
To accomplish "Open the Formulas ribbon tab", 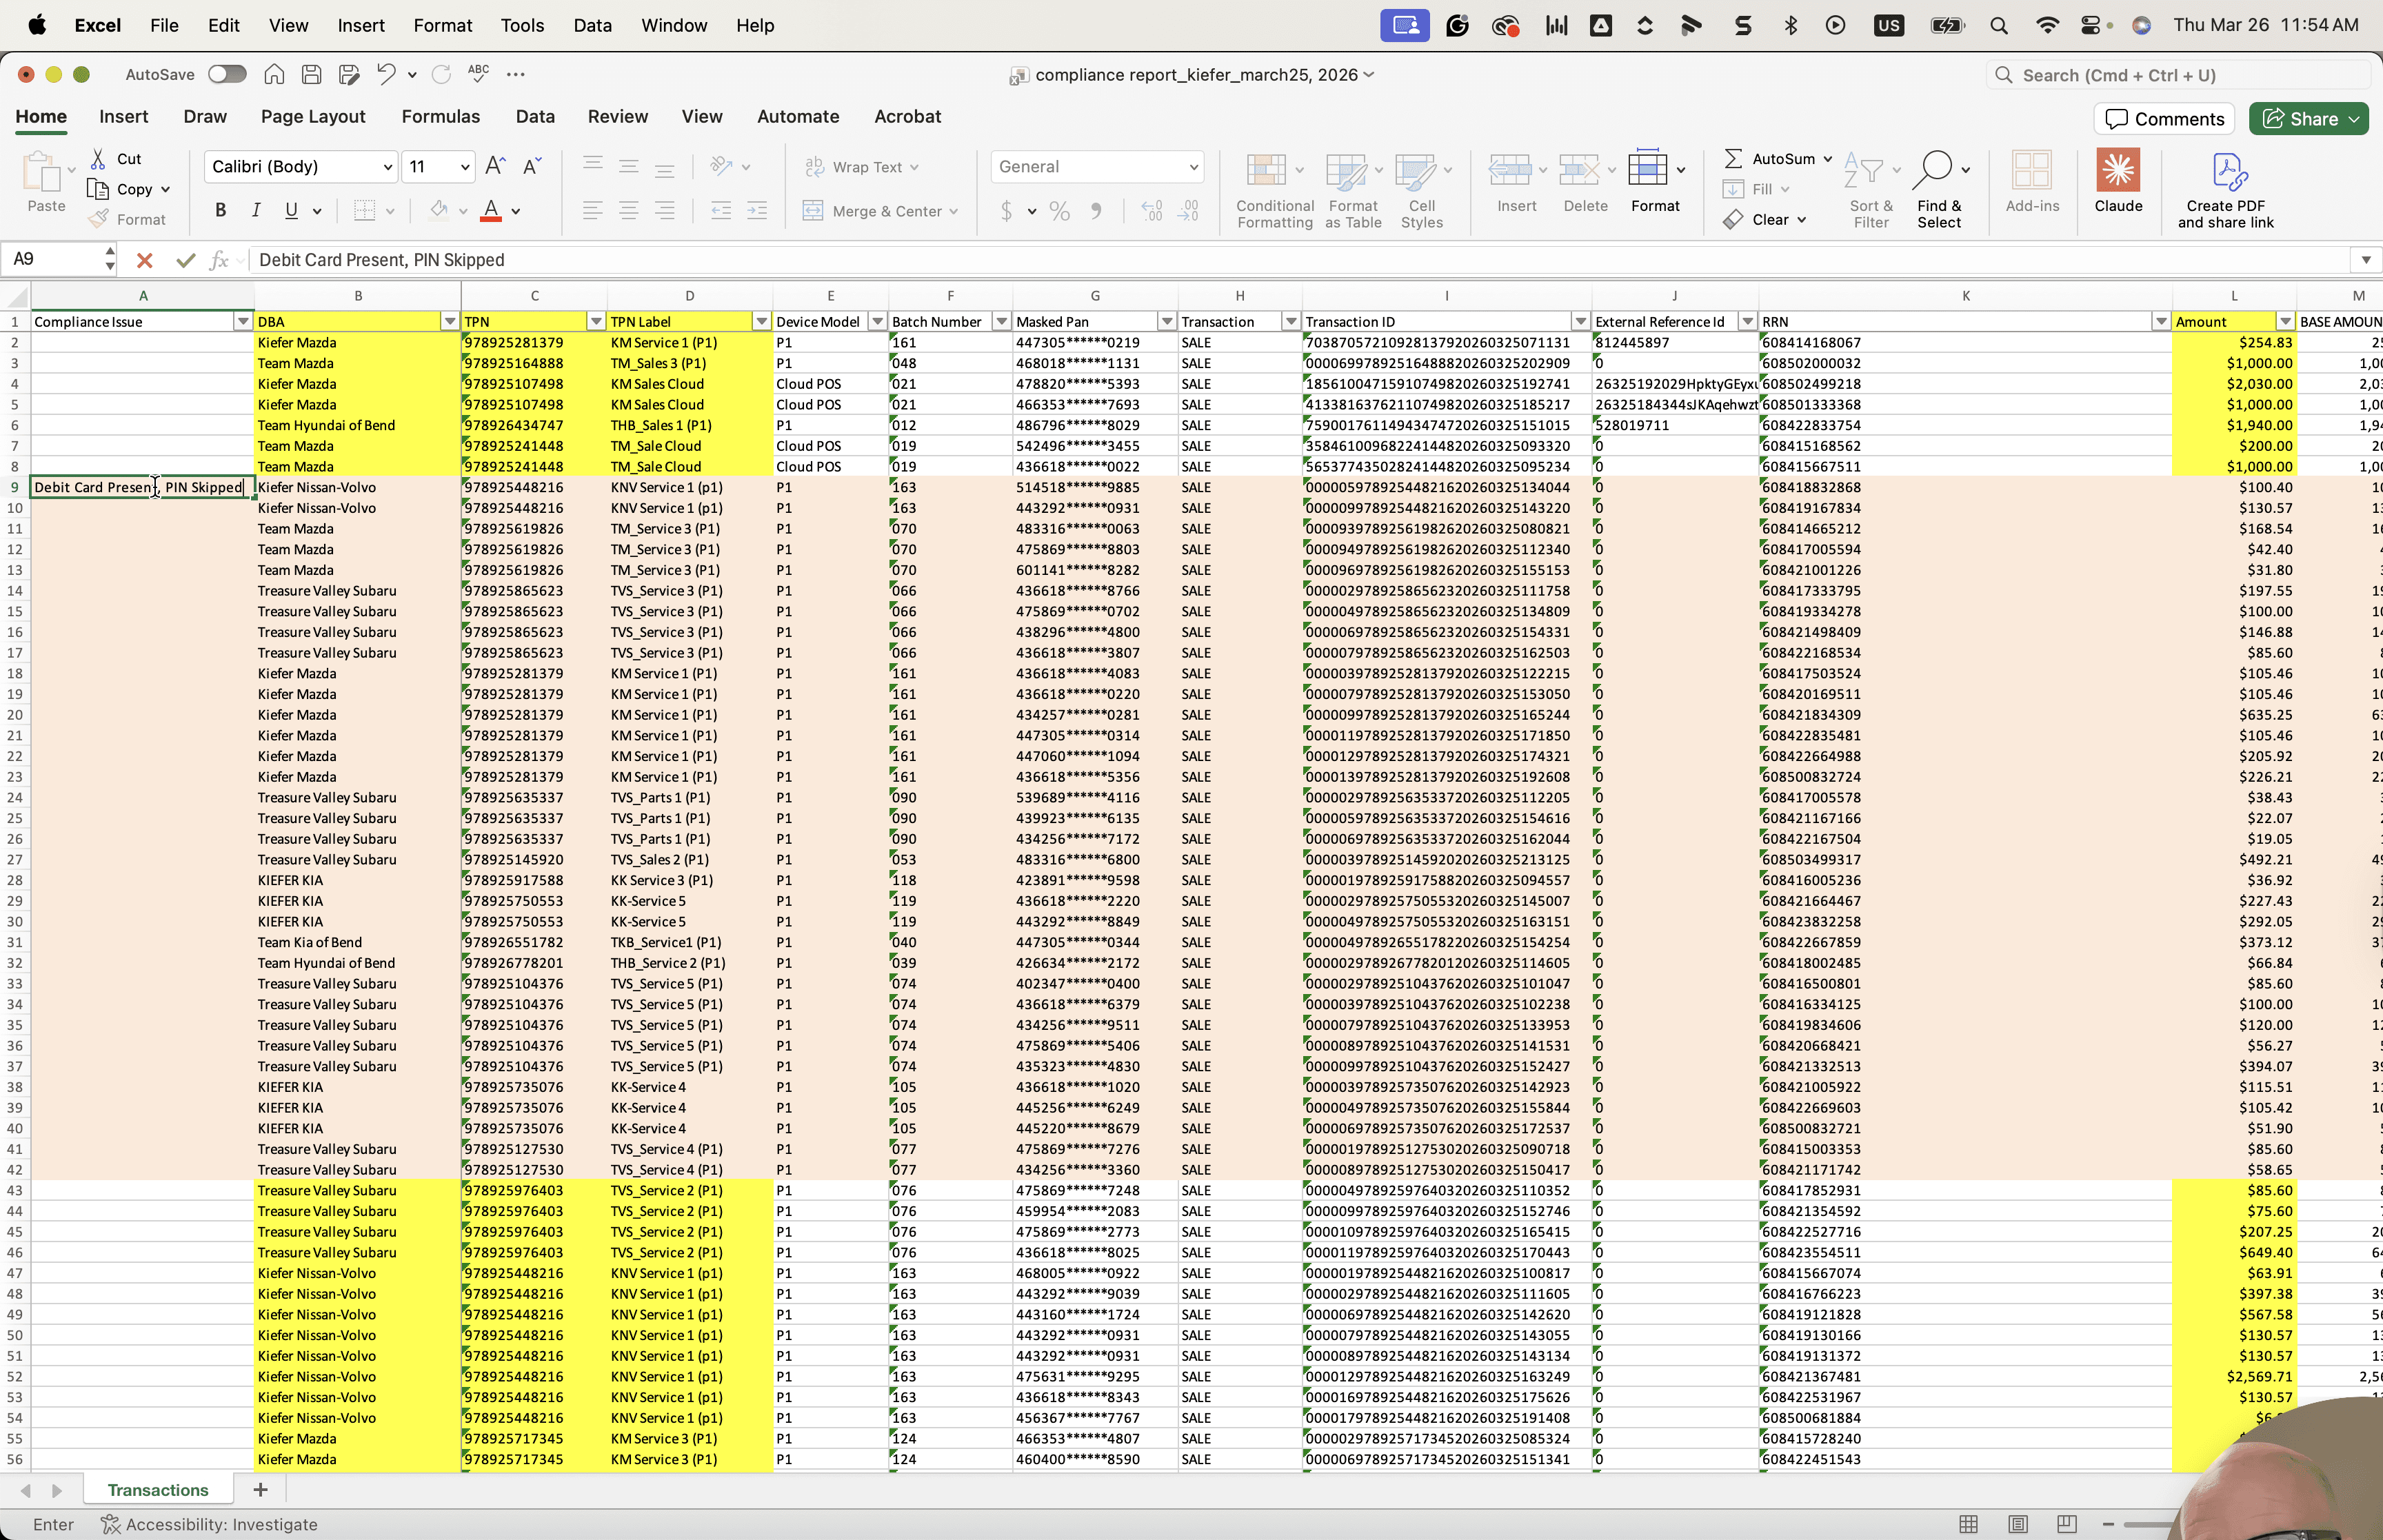I will click(441, 116).
